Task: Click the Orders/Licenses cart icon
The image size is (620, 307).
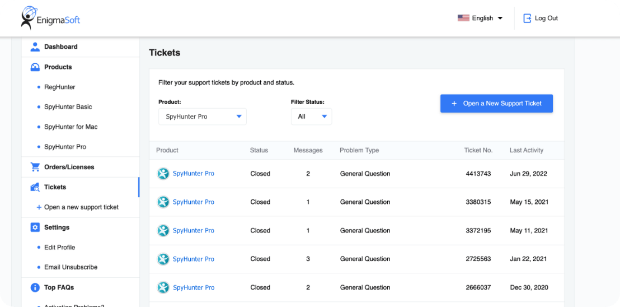Action: coord(35,167)
